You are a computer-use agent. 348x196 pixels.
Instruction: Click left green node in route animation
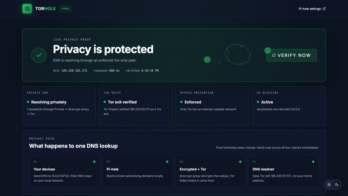(207, 60)
